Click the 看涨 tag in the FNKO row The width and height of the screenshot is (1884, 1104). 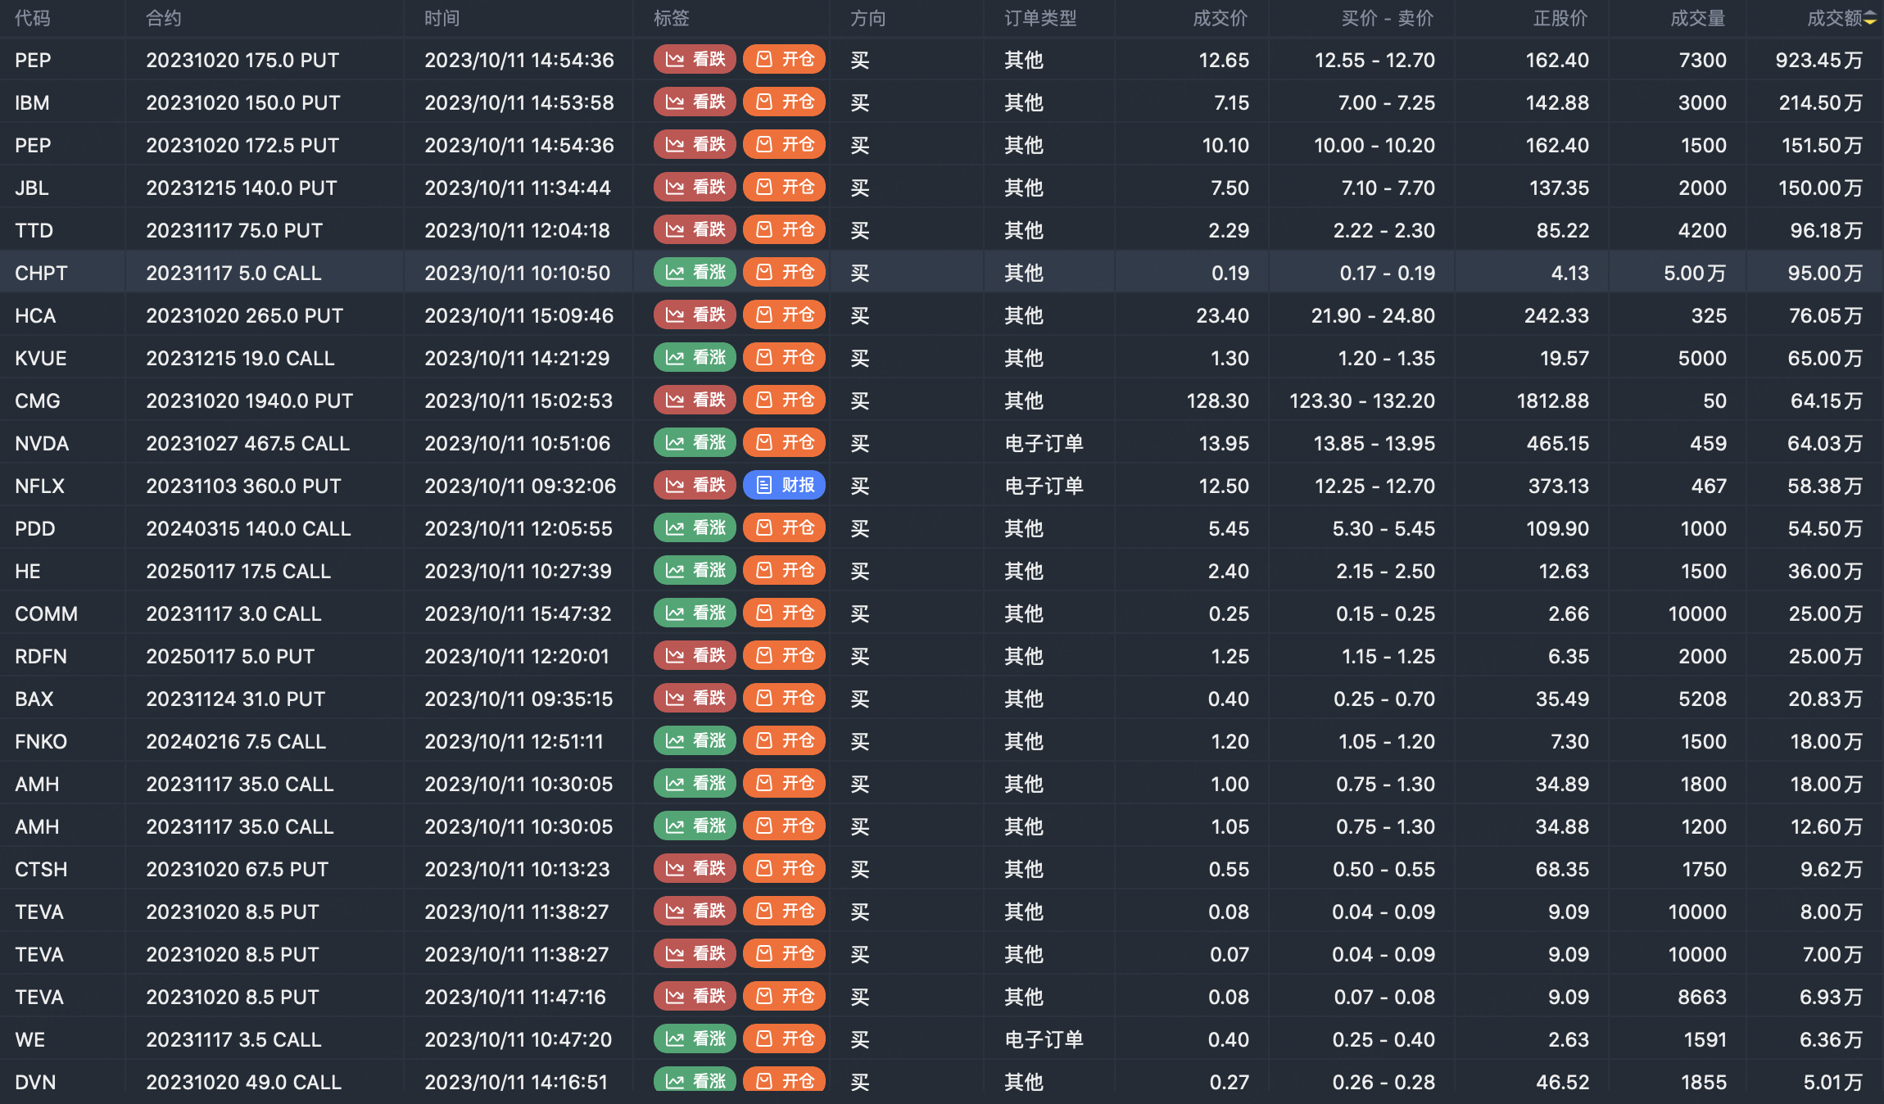pyautogui.click(x=695, y=741)
